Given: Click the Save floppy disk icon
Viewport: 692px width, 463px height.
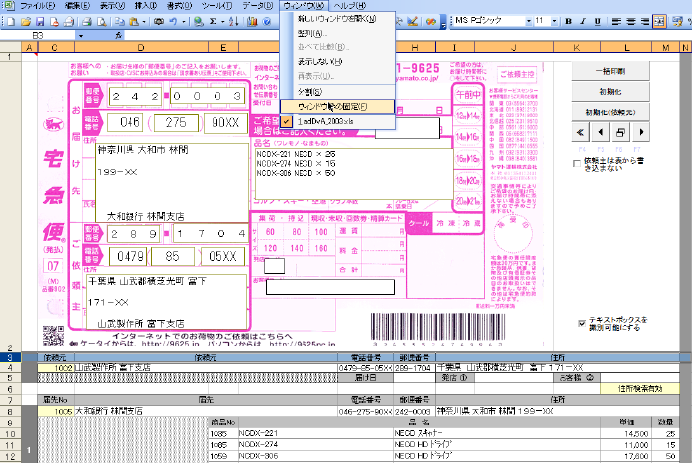Looking at the screenshot, I should (41, 21).
